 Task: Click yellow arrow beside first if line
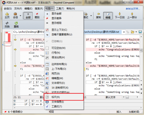coord(15,40)
